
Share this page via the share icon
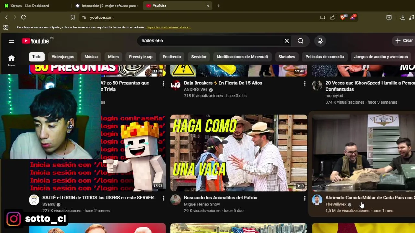tap(332, 17)
